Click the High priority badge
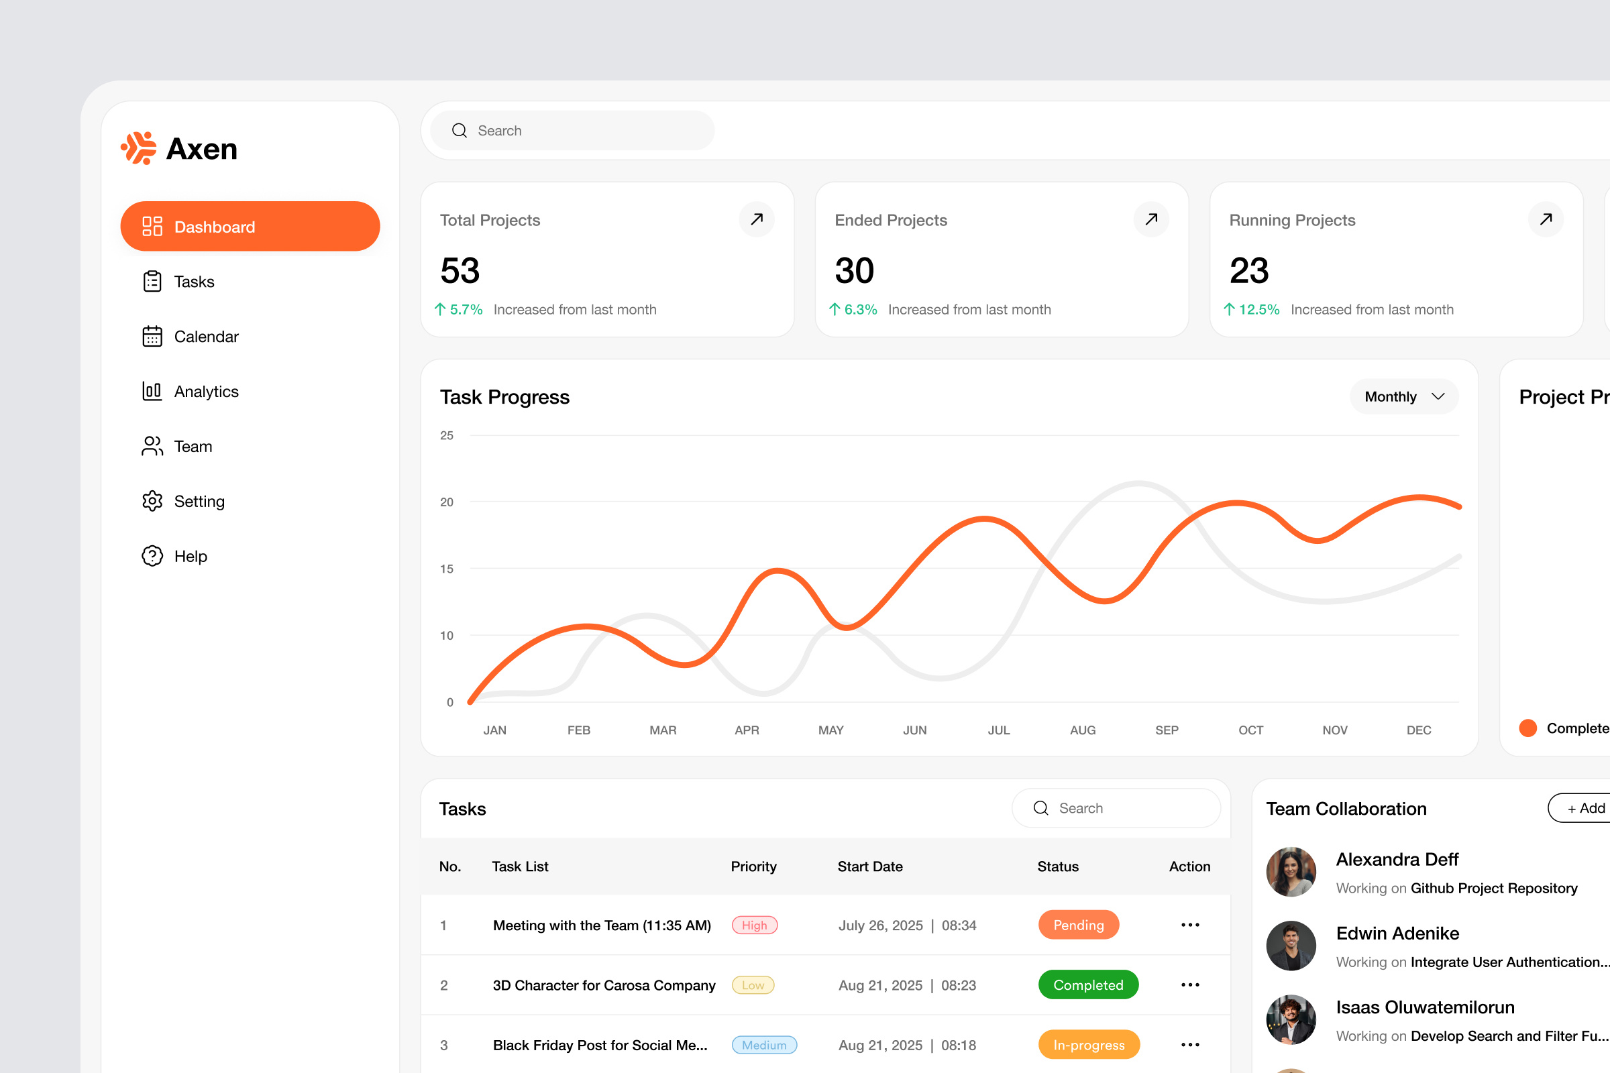 coord(754,925)
